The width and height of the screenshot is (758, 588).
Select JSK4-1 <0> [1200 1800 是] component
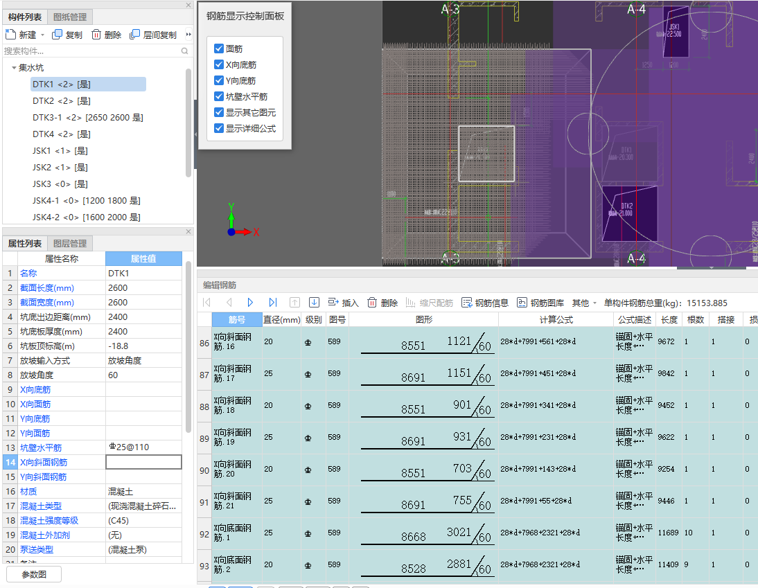point(86,201)
